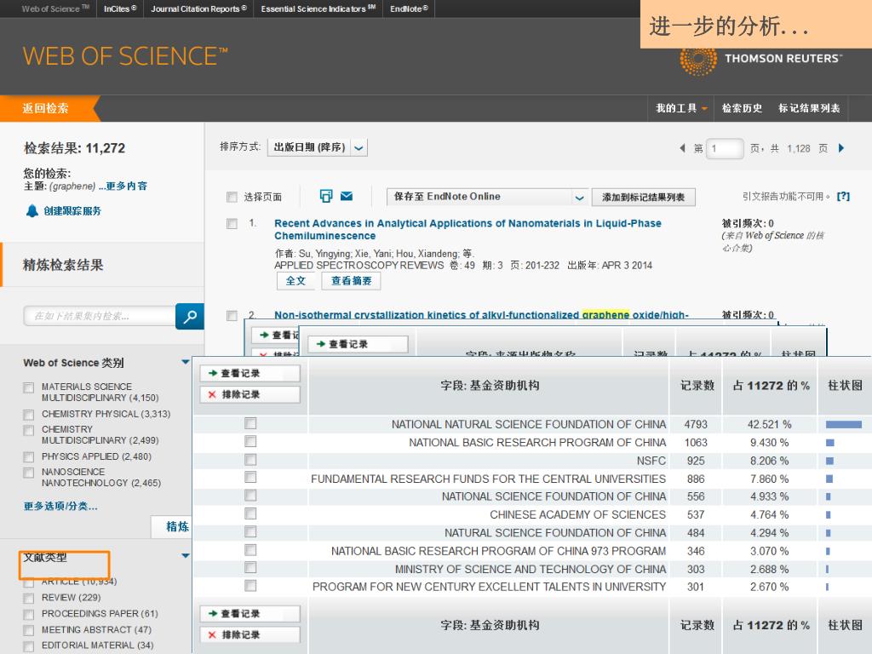Viewport: 872px width, 654px height.
Task: Click the 检索结果: 11,272 heading
Action: 75,148
